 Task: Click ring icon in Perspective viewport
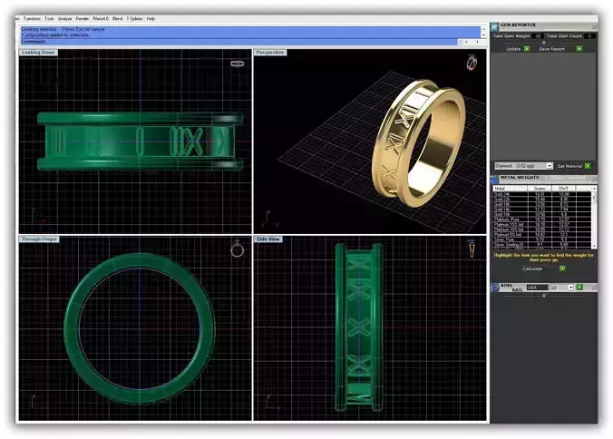coord(472,63)
